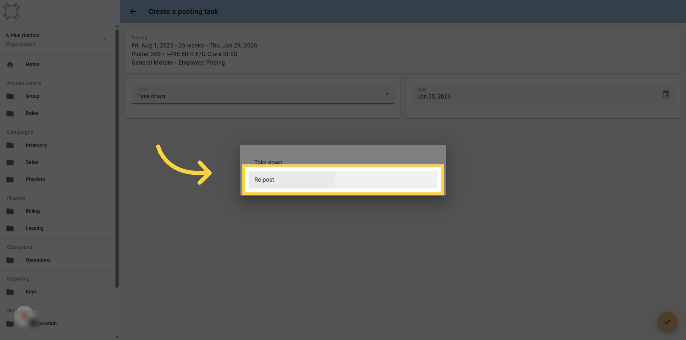The width and height of the screenshot is (686, 340).
Task: Click the Keys folder icon
Action: 10,292
